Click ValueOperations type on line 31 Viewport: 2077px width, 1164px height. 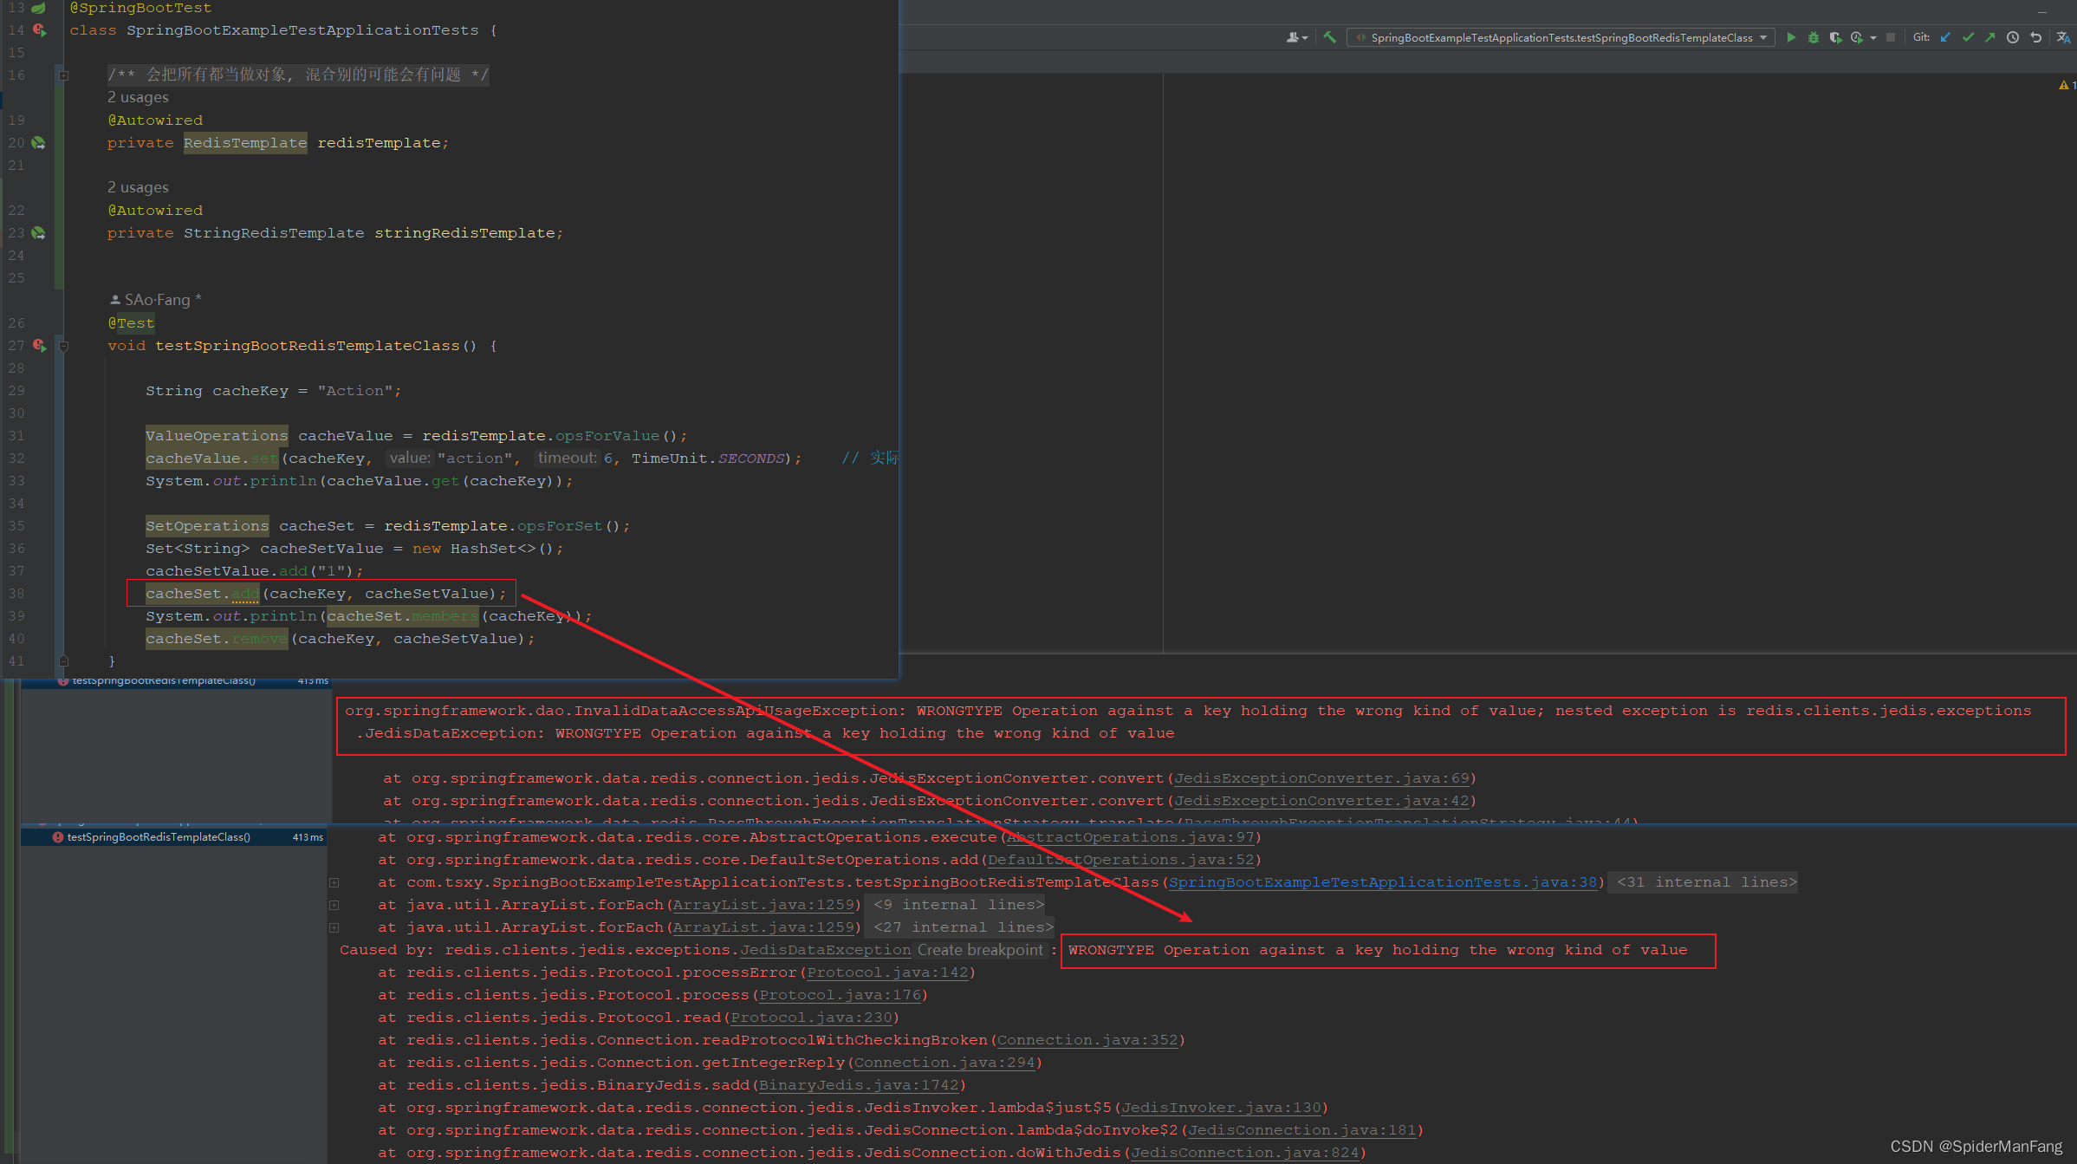pos(217,436)
